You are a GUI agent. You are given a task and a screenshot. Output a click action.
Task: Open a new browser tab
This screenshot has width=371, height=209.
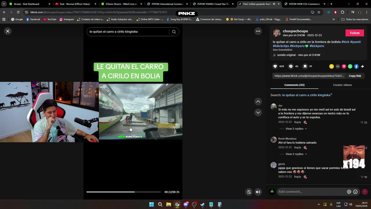pos(331,4)
